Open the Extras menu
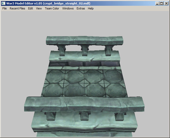This screenshot has width=170, height=138. 81,8
